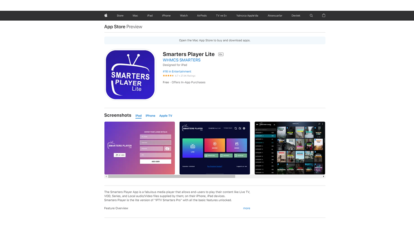
Task: Open the dashboard Live Movies Series screenshot
Action: click(214, 148)
